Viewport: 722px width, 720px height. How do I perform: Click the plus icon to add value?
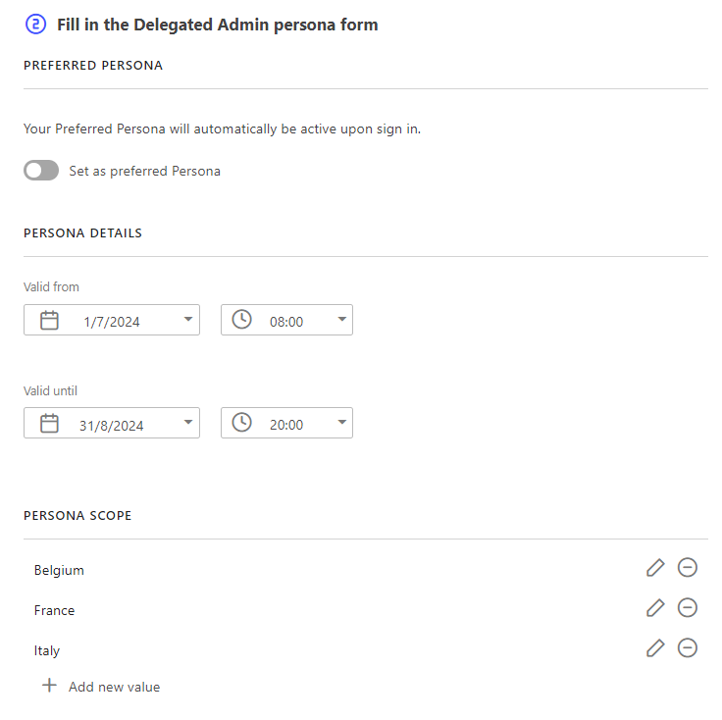49,687
